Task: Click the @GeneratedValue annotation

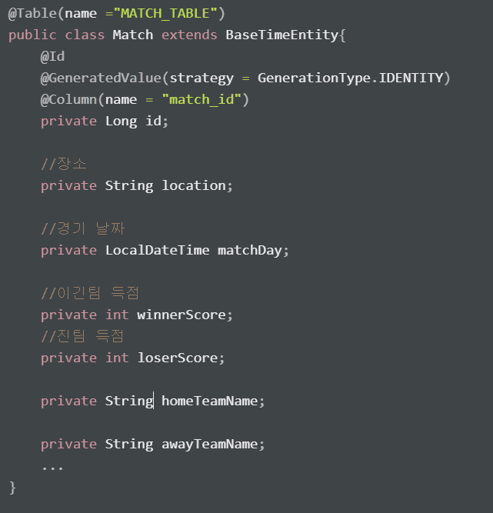Action: tap(101, 78)
